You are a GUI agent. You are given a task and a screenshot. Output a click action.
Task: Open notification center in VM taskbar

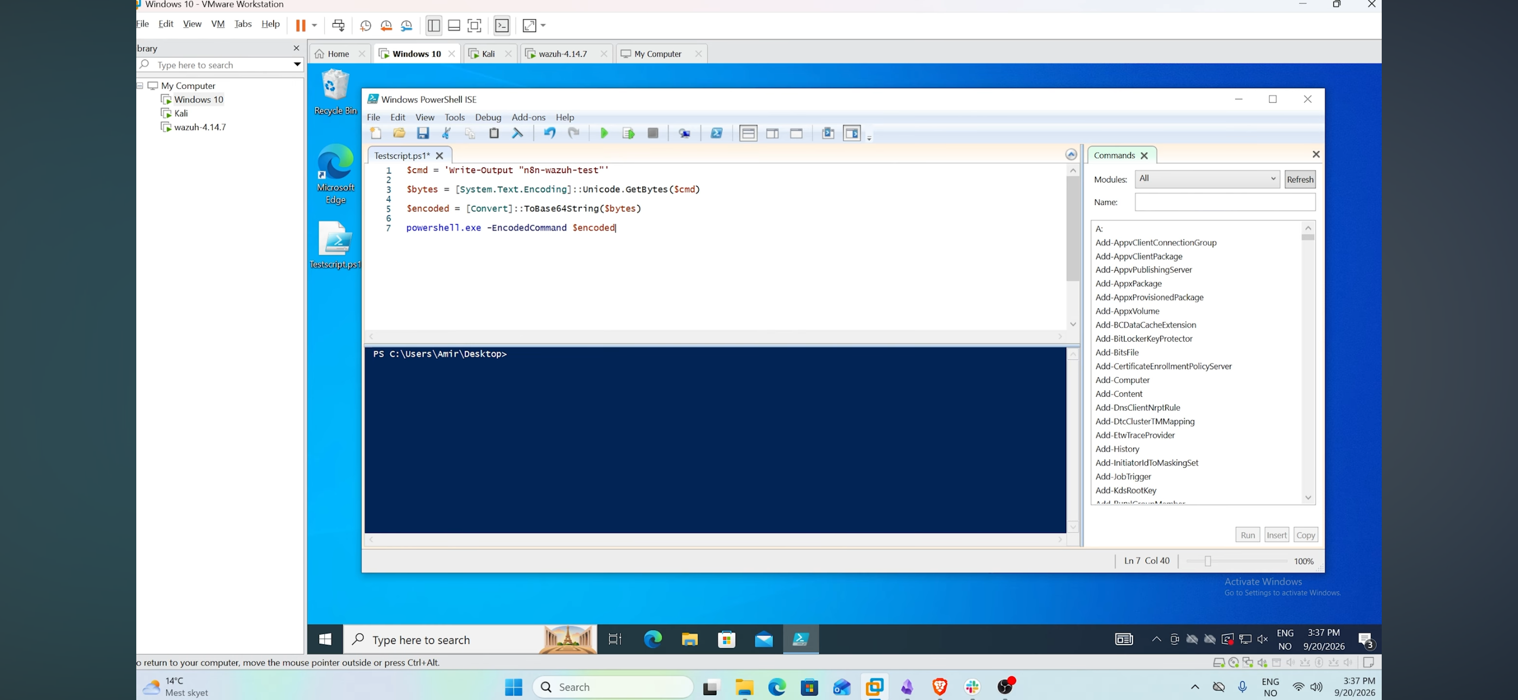[1366, 640]
